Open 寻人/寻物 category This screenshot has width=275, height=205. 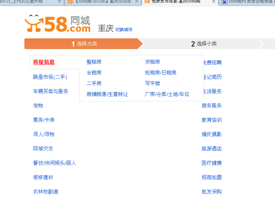click(x=44, y=134)
